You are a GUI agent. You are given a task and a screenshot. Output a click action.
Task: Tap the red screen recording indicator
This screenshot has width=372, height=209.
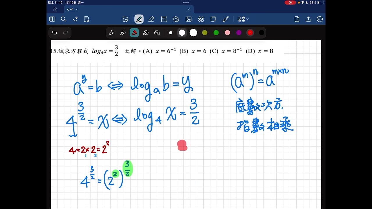tap(290, 2)
